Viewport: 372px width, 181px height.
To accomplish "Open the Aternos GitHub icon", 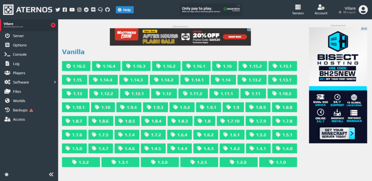I will 107,10.
